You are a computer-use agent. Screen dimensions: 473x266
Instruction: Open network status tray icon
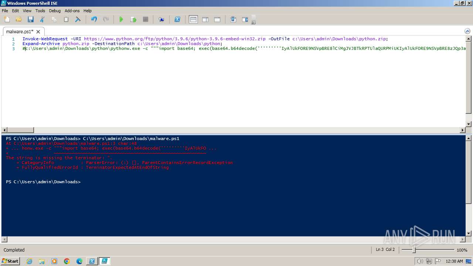pos(429,261)
